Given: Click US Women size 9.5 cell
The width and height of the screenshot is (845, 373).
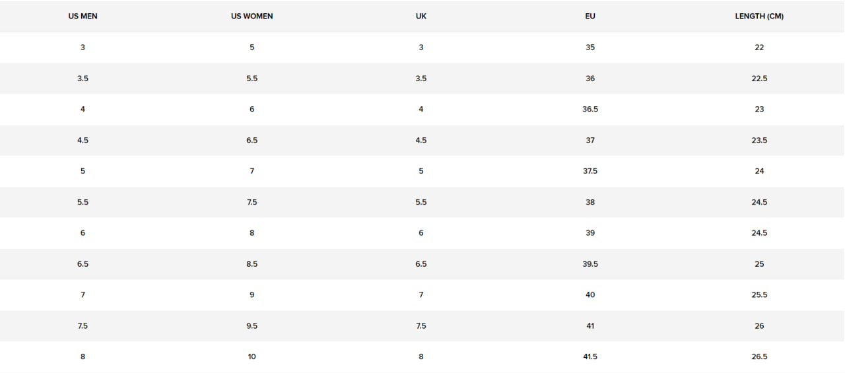Looking at the screenshot, I should coord(252,325).
